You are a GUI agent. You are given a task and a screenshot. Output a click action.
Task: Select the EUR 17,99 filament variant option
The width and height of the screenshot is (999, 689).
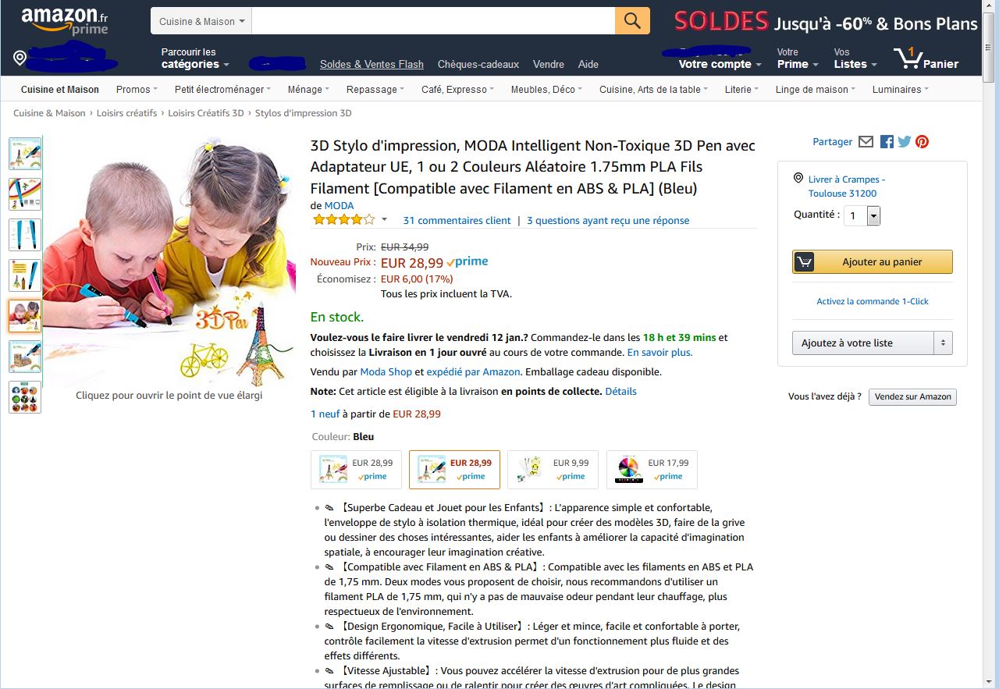pos(652,470)
